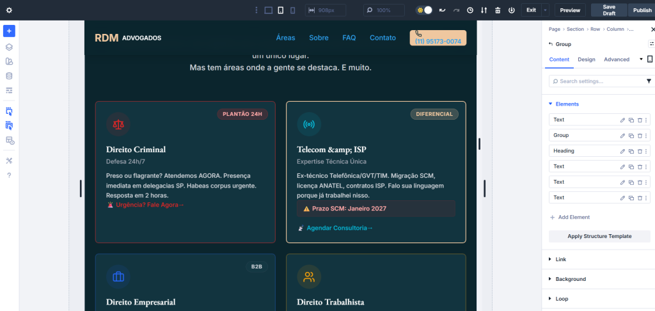Viewport: 655px width, 311px height.
Task: Go back using arrow beside Group title
Action: click(549, 44)
